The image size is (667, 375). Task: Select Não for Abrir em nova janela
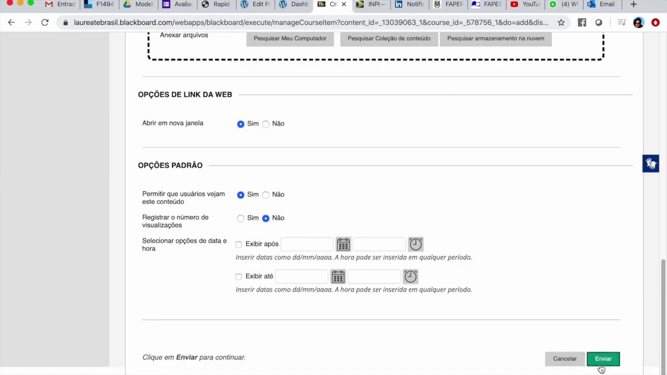tap(266, 124)
